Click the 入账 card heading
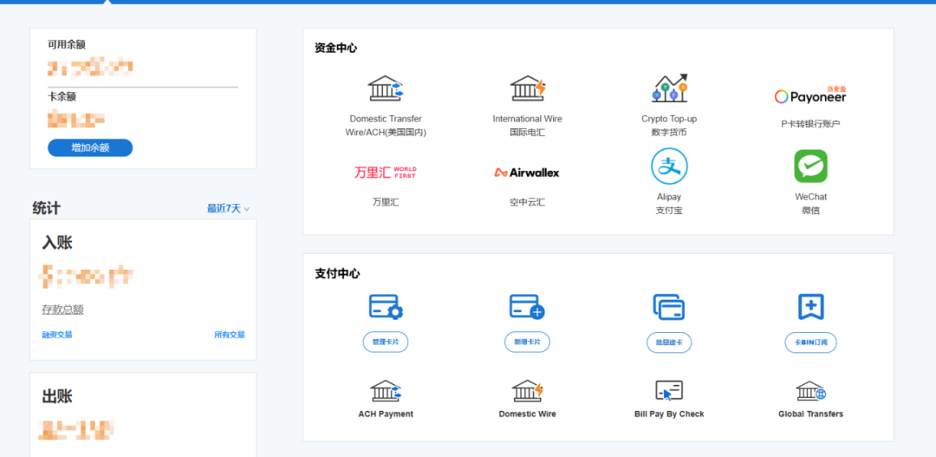Viewport: 936px width, 457px height. pyautogui.click(x=57, y=243)
